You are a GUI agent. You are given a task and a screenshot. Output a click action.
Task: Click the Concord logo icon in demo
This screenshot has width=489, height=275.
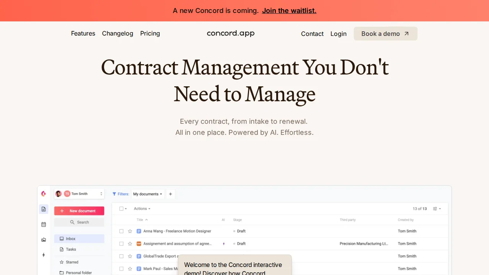tap(44, 194)
